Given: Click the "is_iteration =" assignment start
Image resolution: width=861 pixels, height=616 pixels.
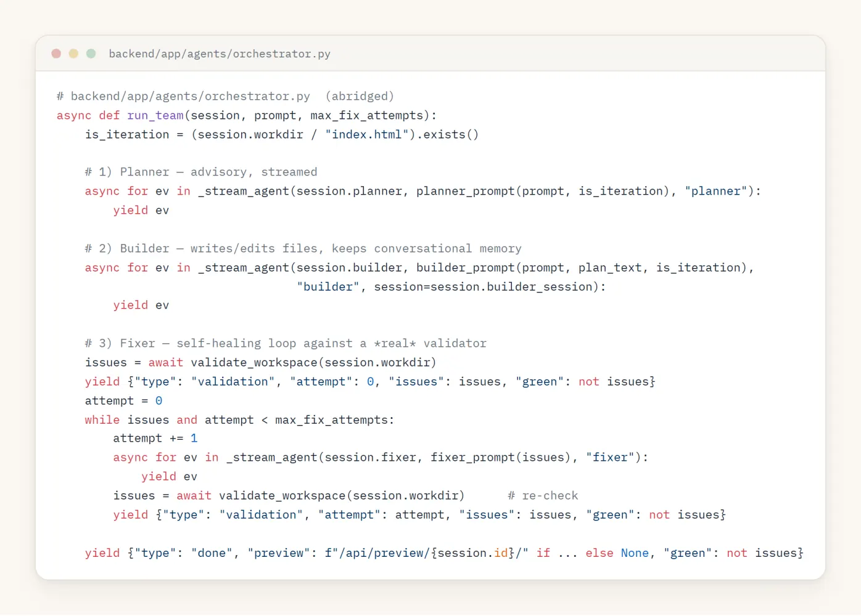Looking at the screenshot, I should click(x=134, y=134).
